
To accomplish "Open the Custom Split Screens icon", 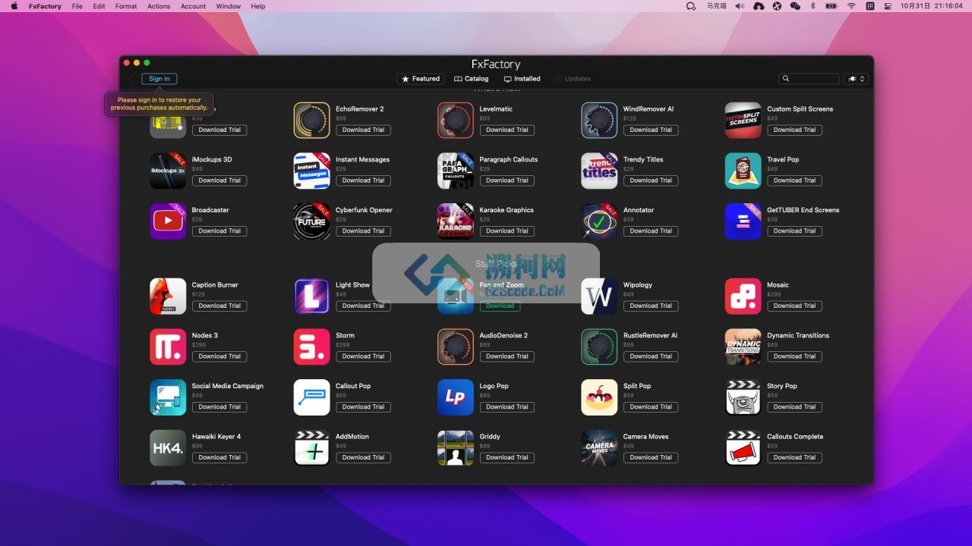I will pyautogui.click(x=743, y=120).
